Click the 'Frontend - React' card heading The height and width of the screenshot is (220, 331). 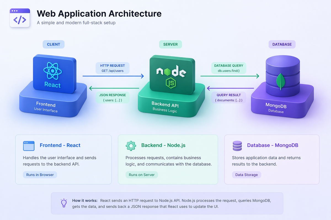point(60,145)
